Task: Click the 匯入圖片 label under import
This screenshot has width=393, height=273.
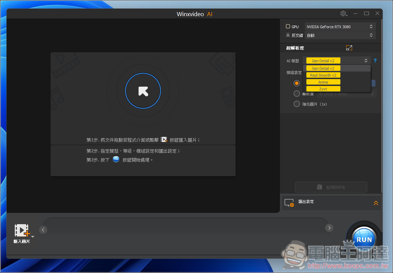Action: [22, 242]
